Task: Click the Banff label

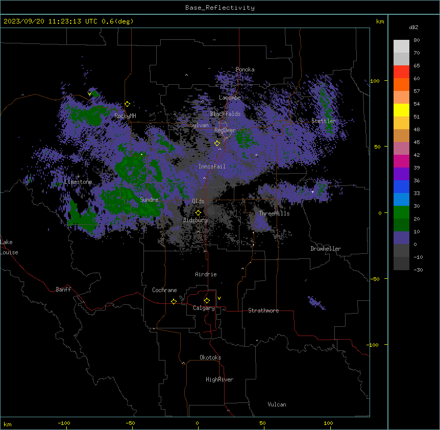Action: [x=63, y=290]
